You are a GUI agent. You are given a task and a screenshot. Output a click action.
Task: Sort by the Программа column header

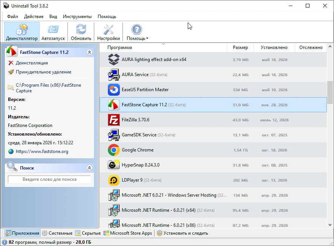[163, 47]
